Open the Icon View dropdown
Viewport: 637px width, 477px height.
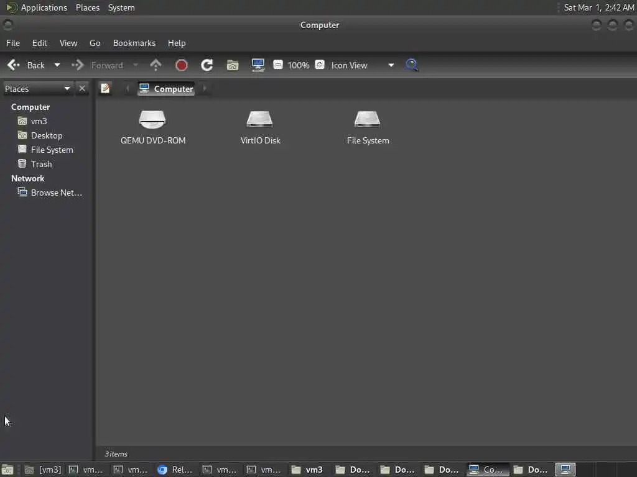(362, 65)
